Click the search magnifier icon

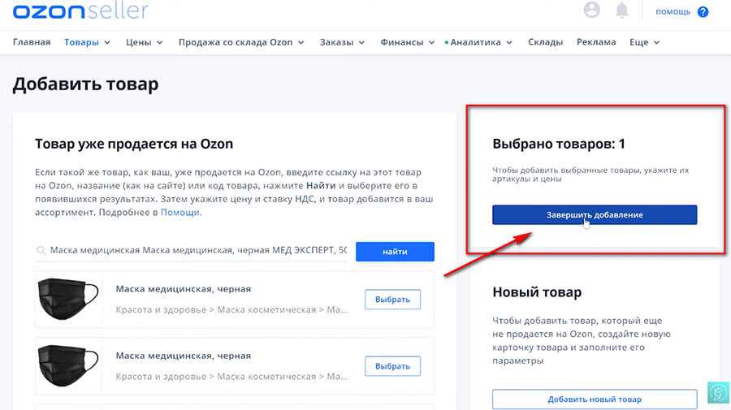click(x=41, y=252)
